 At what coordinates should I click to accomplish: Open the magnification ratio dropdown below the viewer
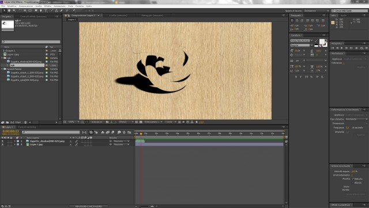(73, 122)
